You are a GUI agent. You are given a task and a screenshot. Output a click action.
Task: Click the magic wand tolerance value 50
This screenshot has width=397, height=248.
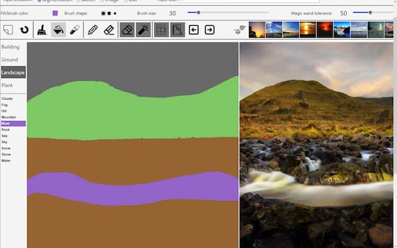pos(343,13)
